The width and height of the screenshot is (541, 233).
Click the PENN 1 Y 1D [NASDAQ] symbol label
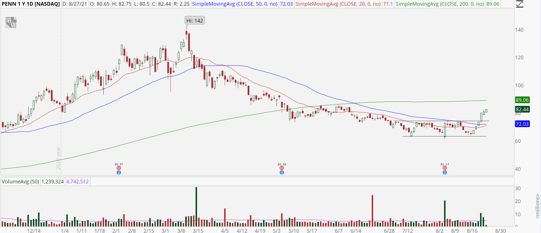tap(31, 4)
